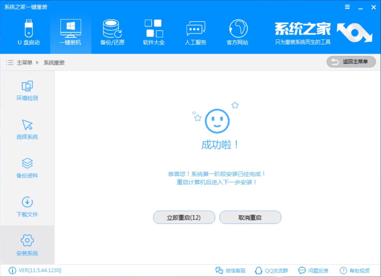Select 环境检测 environment check step
The image size is (381, 277).
click(x=27, y=90)
